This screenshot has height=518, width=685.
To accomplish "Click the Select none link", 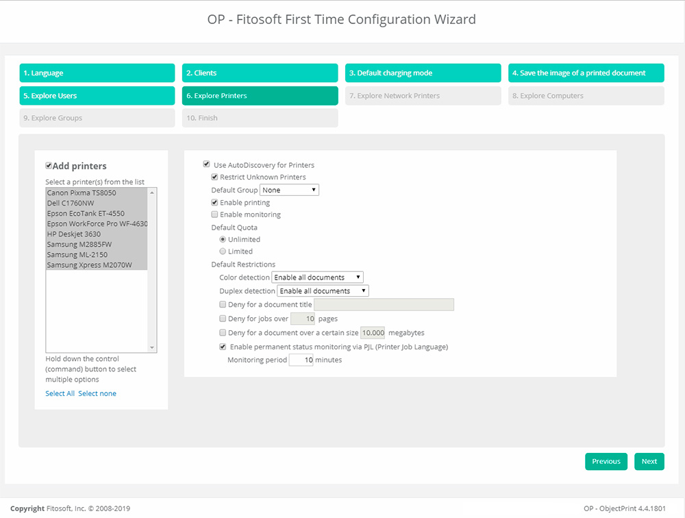I will (x=97, y=393).
